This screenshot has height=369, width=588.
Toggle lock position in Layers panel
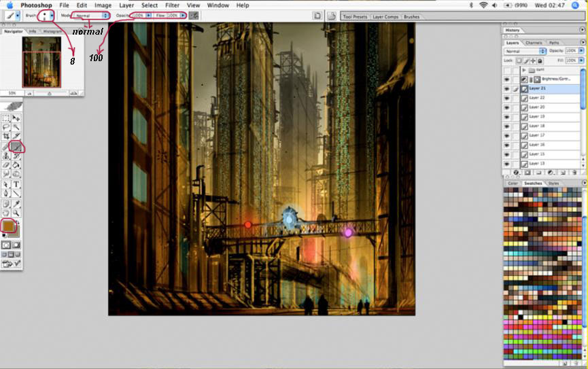533,60
